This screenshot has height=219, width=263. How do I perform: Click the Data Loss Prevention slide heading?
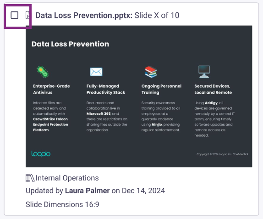click(70, 44)
